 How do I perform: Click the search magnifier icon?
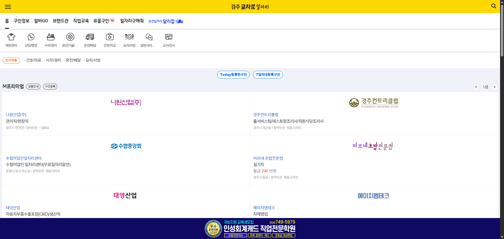494,6
